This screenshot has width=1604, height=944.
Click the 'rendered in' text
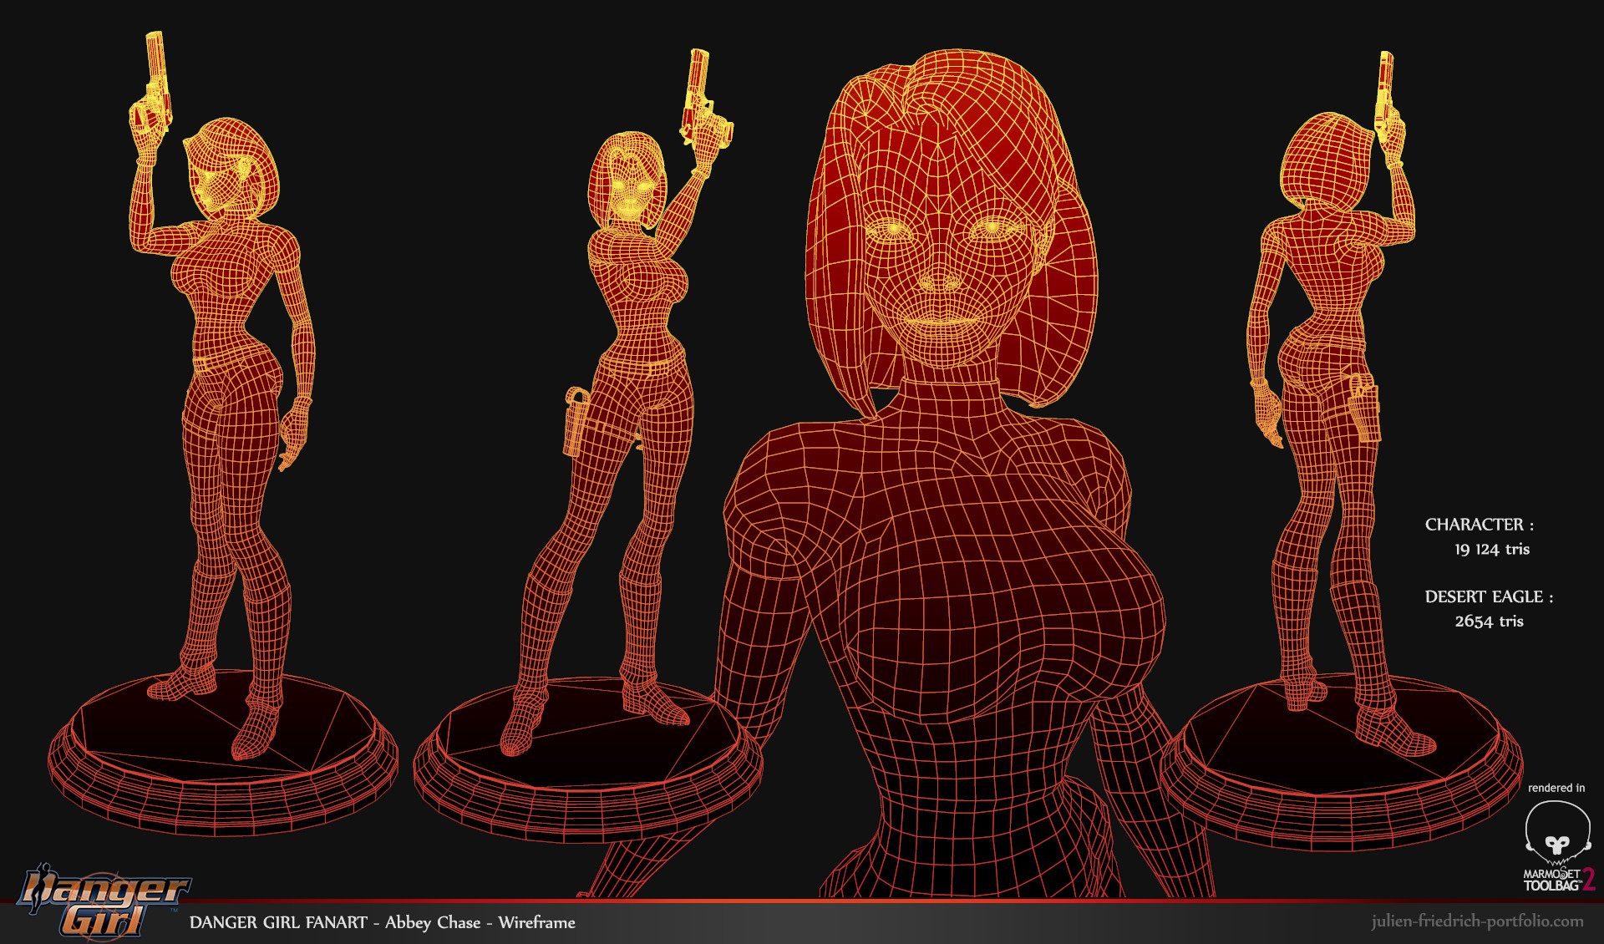[x=1556, y=788]
